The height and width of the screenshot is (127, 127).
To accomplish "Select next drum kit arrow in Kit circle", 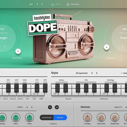I will (x=4, y=46).
